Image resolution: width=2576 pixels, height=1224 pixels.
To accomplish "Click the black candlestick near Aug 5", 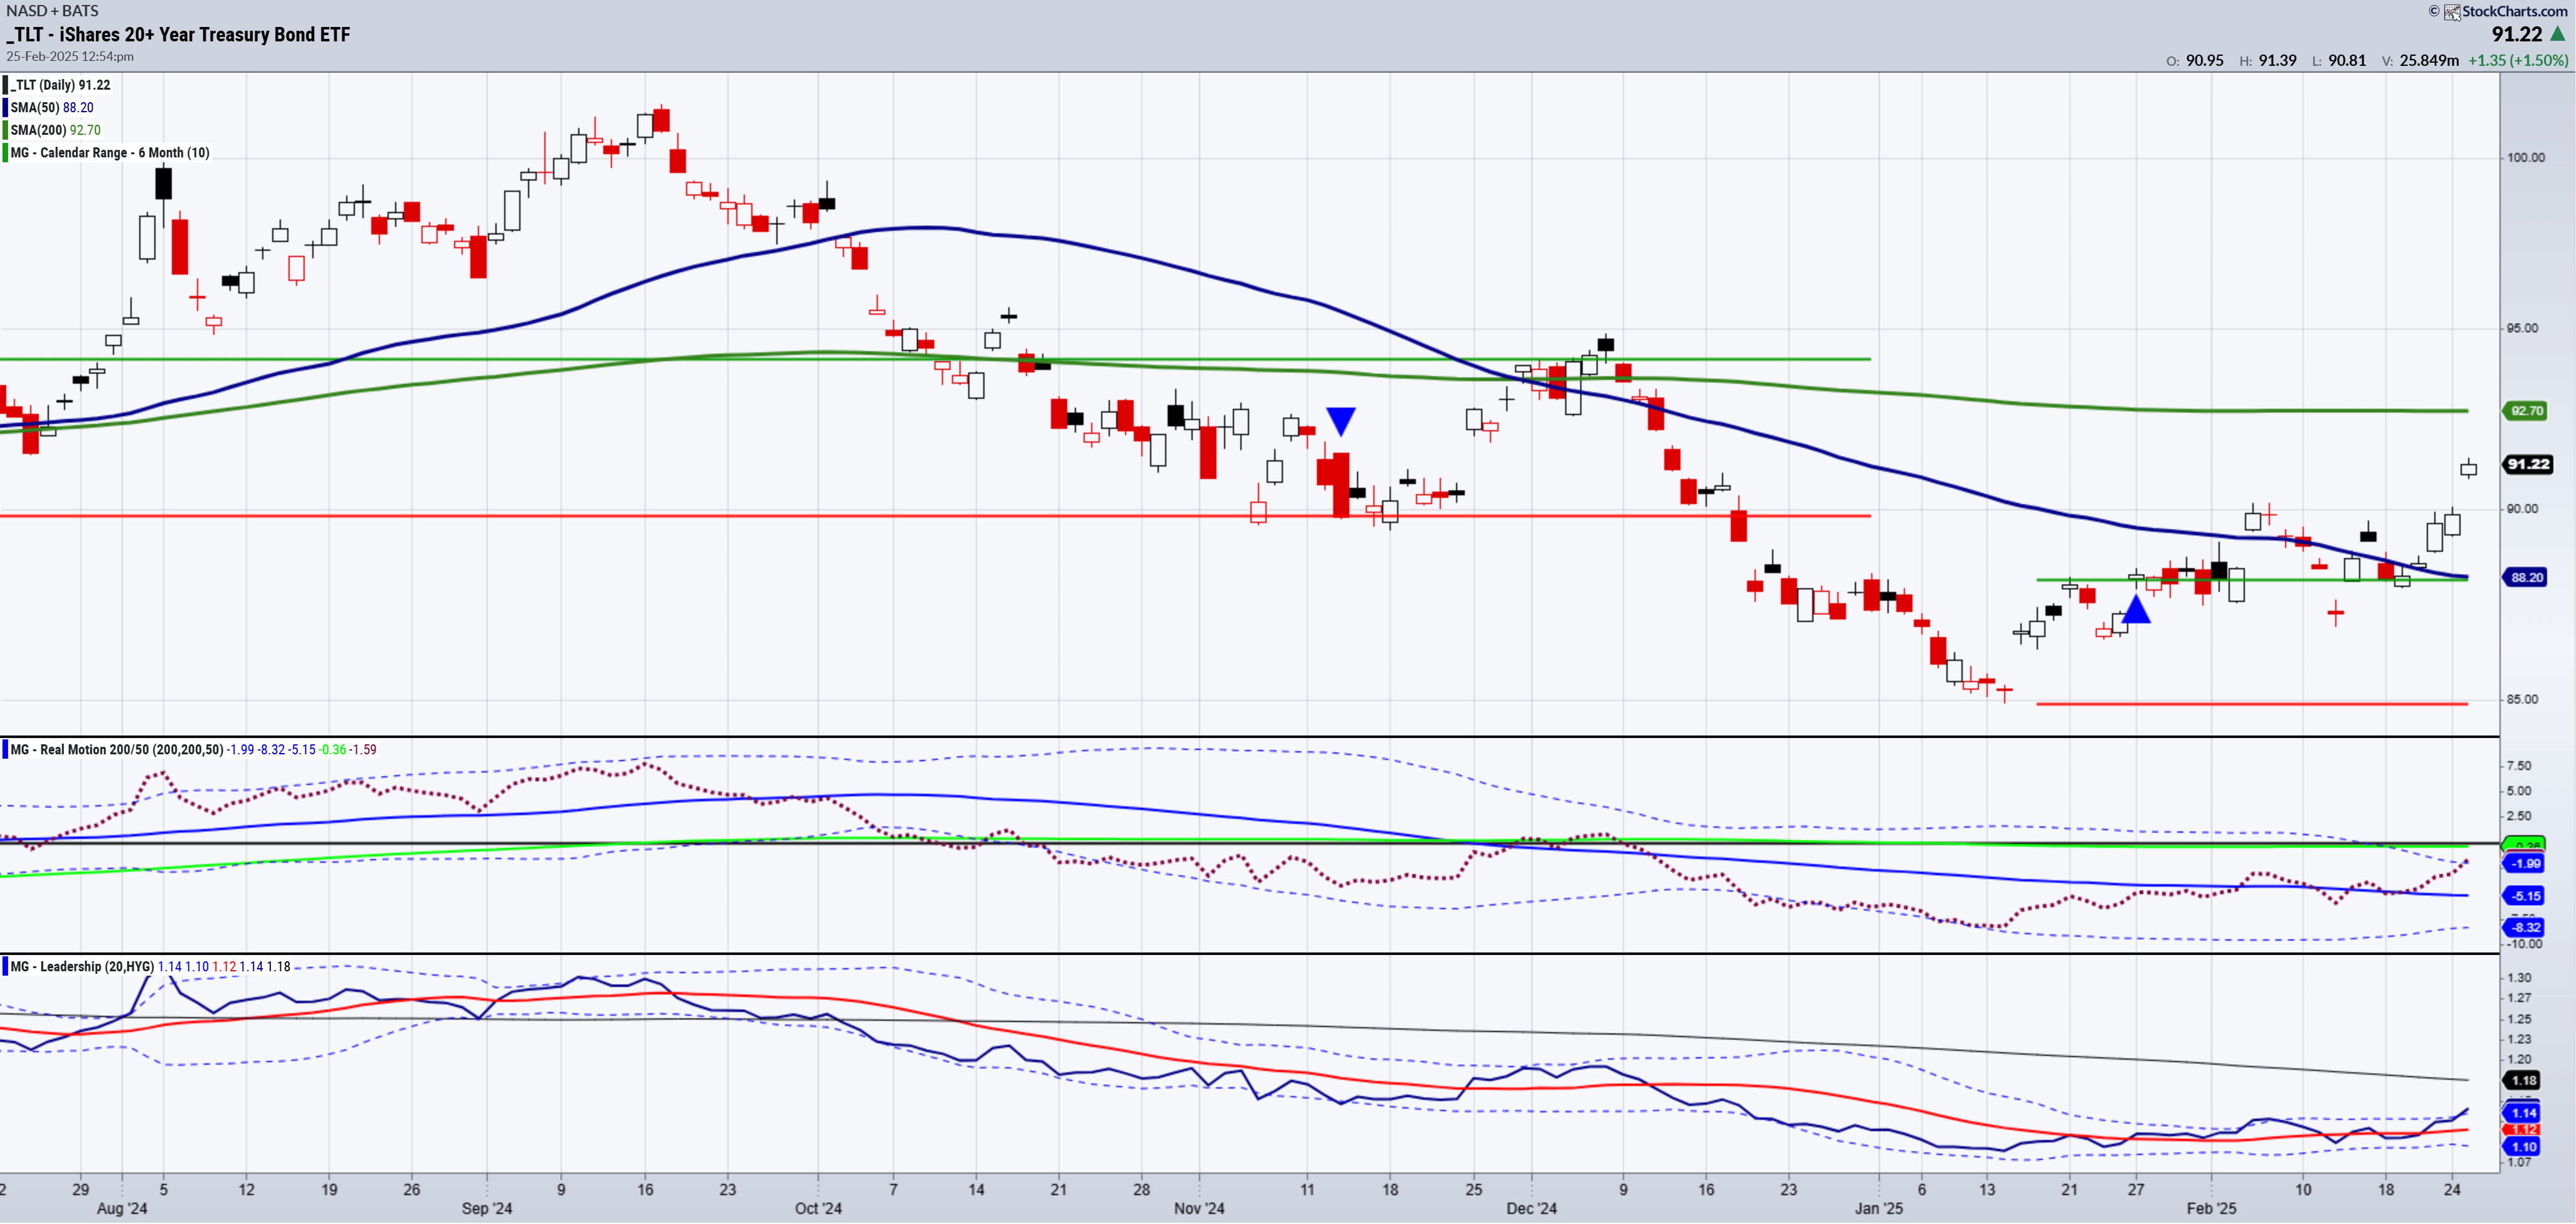I will click(164, 185).
